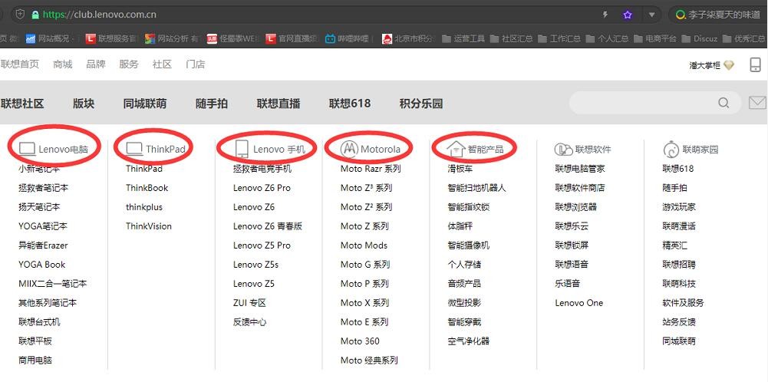Open 品牌 in top navigation
Screen dimensions: 768x382
tap(95, 64)
